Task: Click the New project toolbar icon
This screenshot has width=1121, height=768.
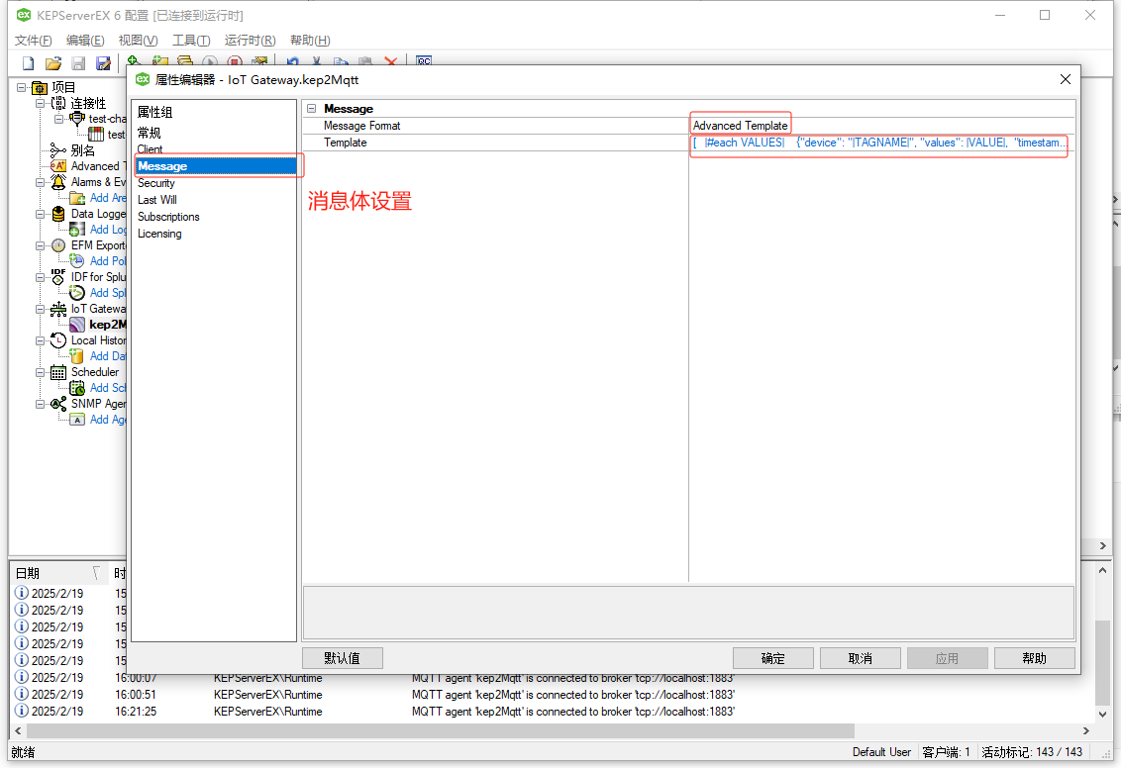Action: pyautogui.click(x=28, y=63)
